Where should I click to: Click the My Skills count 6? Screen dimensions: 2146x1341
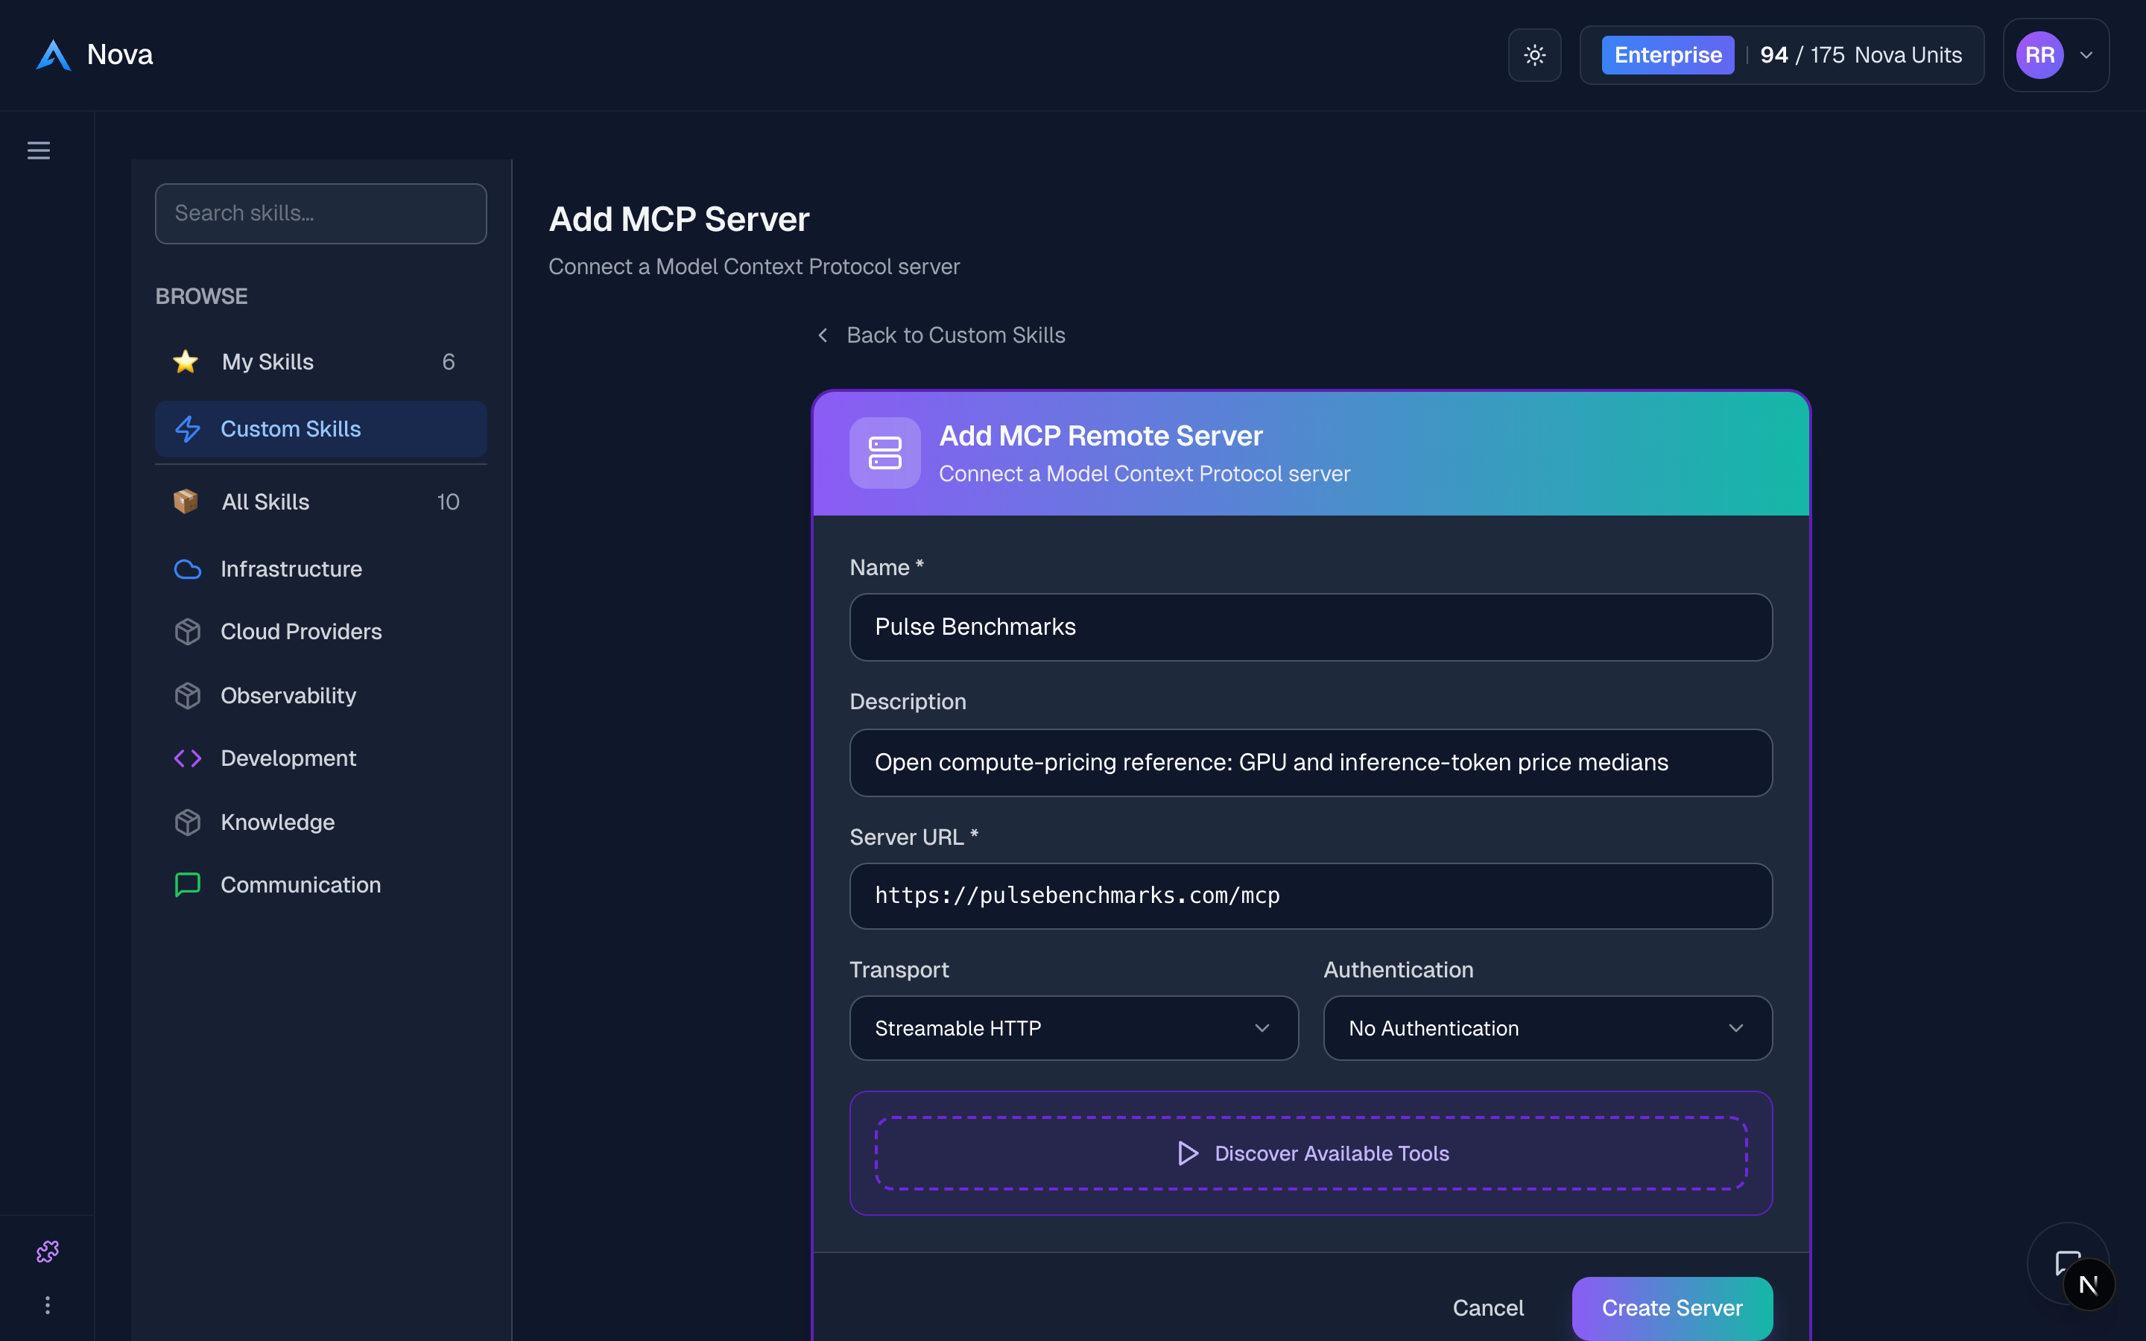tap(449, 362)
